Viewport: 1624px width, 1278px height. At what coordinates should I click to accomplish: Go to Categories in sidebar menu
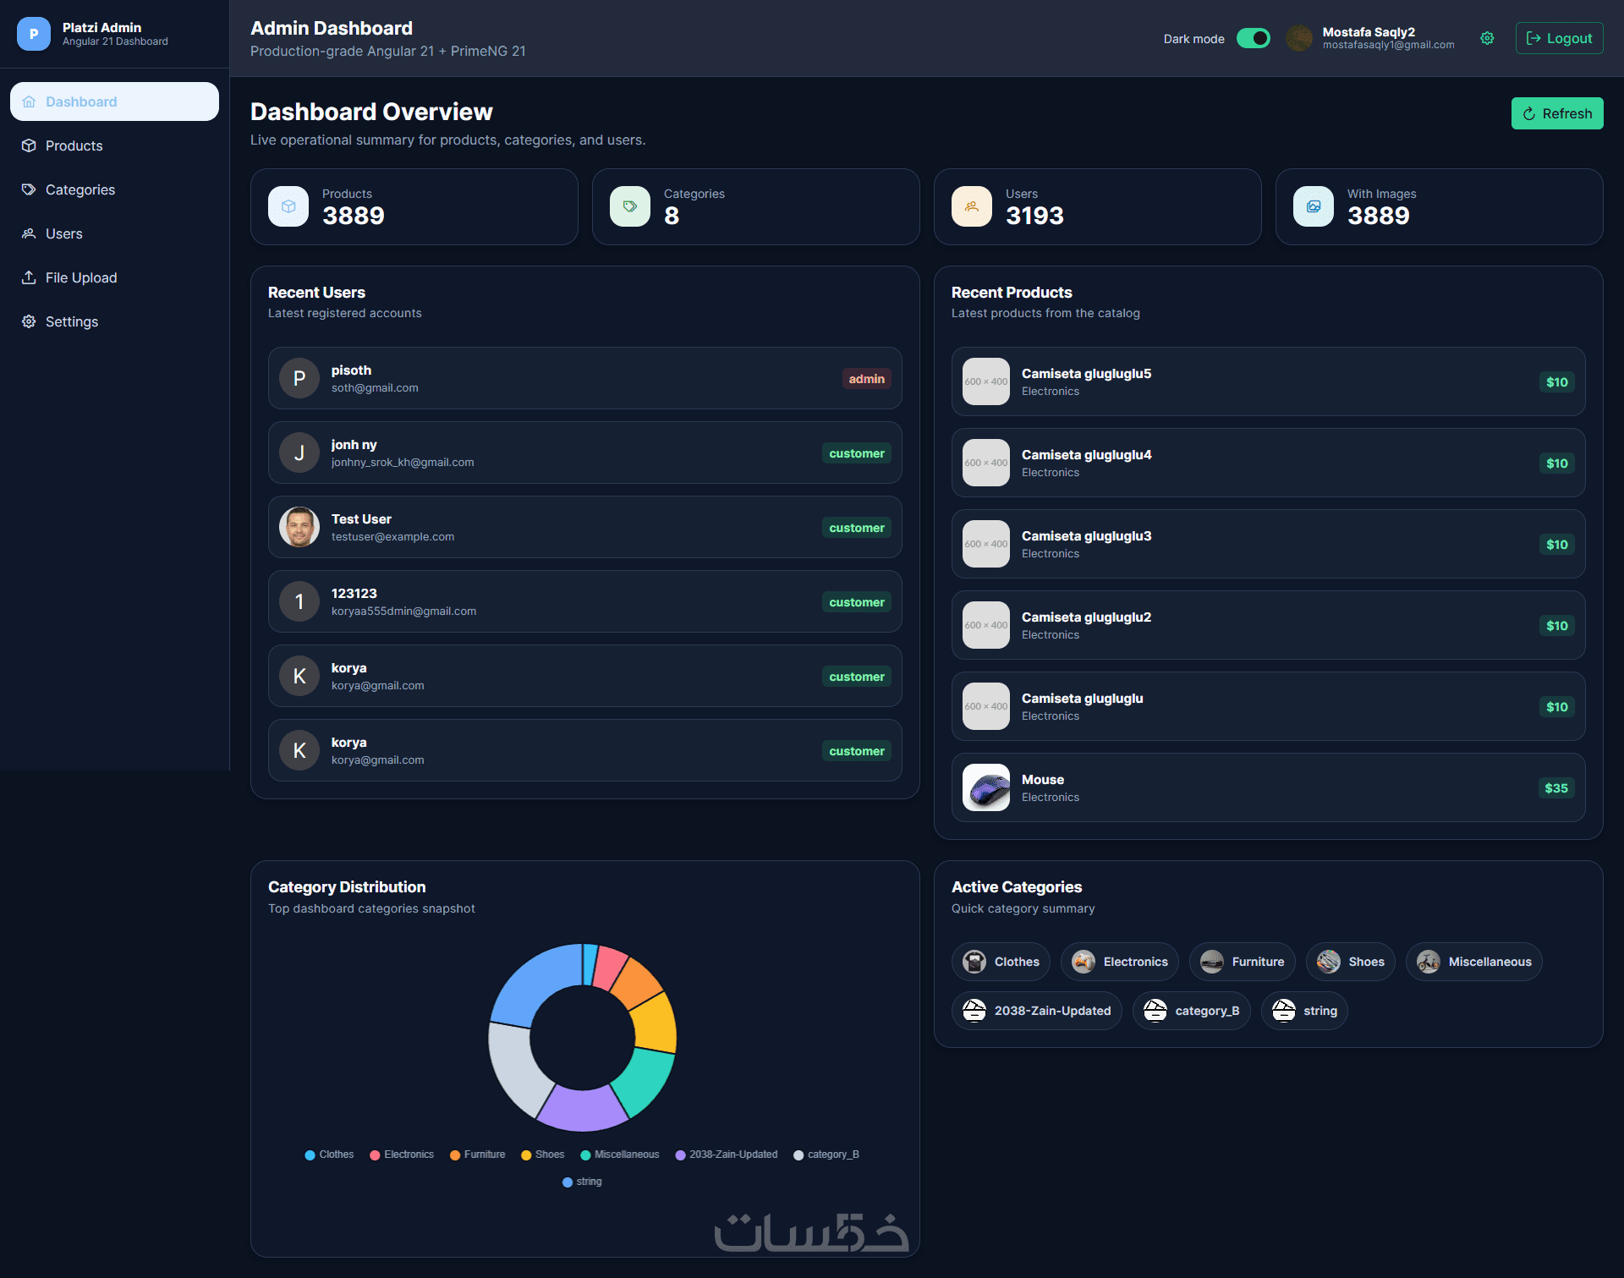[80, 189]
